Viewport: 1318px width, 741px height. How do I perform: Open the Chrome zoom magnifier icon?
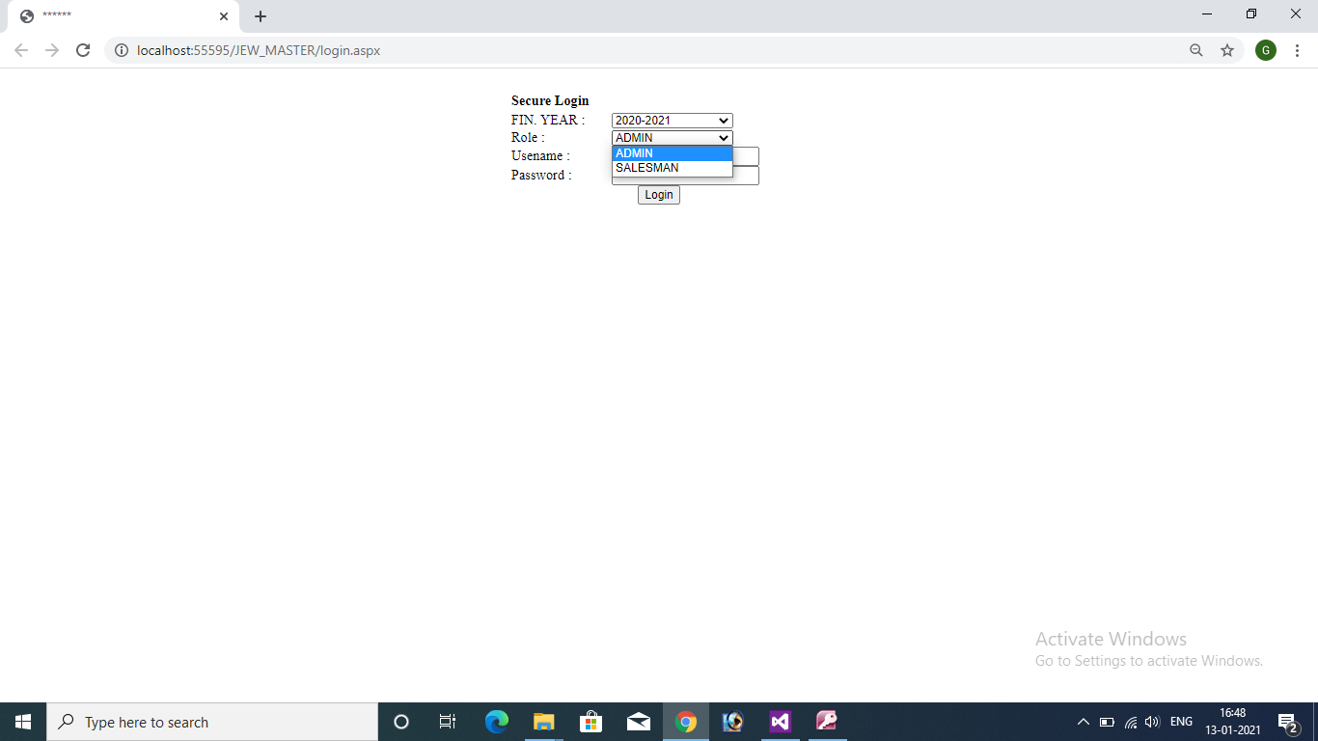click(1196, 50)
